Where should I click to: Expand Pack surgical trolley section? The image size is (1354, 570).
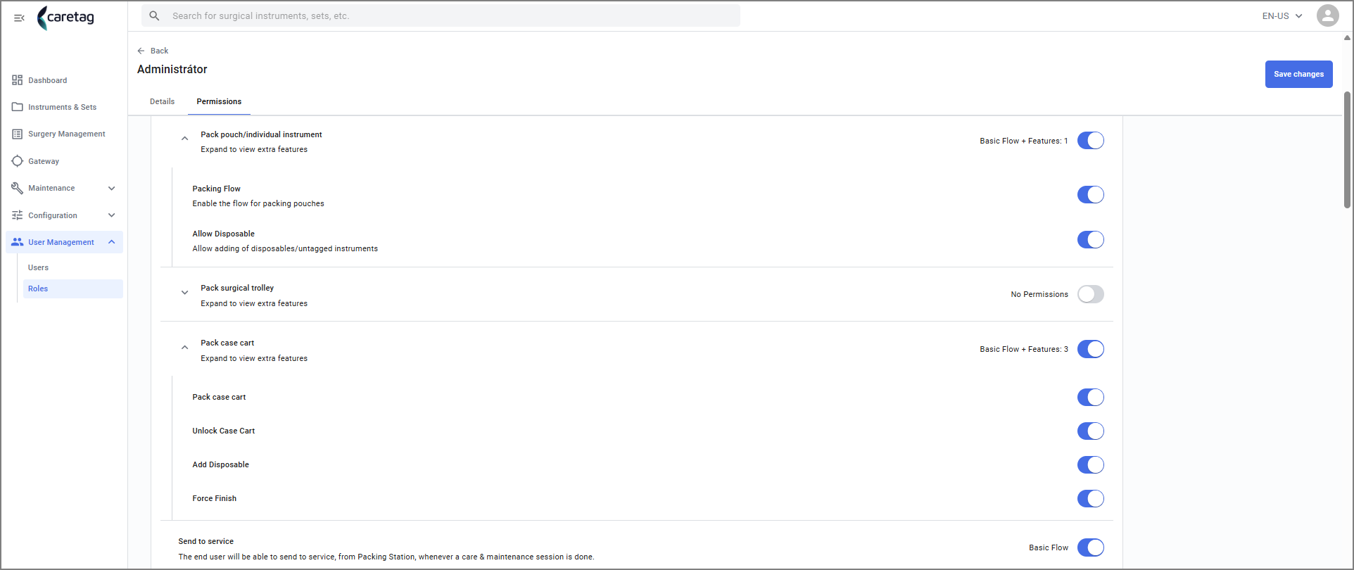184,293
